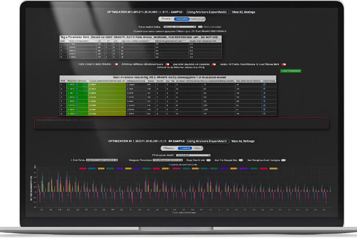Image resolution: width=357 pixels, height=238 pixels.
Task: Click the magenta legend swatch above the chart
Action: point(176,169)
